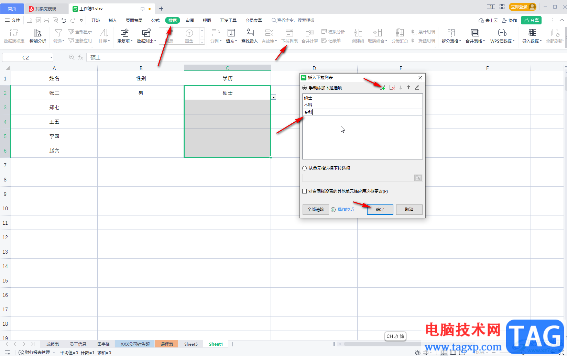Click the horizontal scrollbar at the bottom

coord(382,344)
